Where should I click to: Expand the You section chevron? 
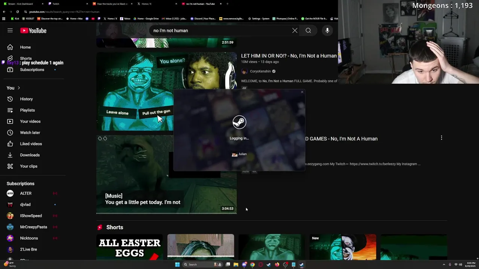coord(19,88)
